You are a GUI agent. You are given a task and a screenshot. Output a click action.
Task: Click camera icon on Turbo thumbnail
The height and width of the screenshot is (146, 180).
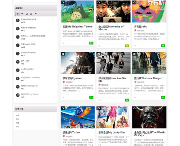63,108
